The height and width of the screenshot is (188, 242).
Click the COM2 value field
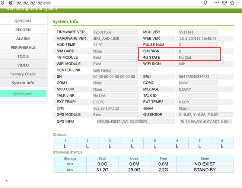point(198,83)
